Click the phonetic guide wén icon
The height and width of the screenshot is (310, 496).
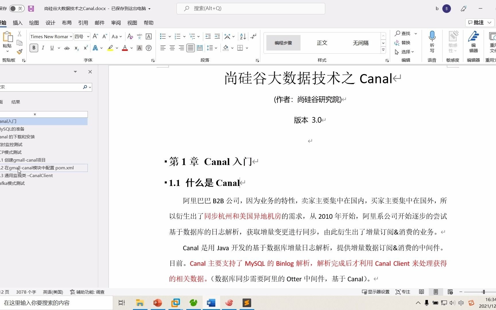[x=139, y=36]
